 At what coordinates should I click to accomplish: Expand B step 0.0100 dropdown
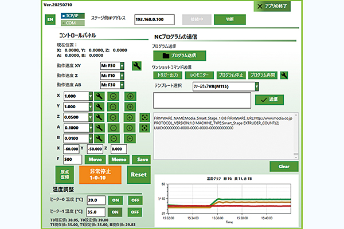coord(91,139)
